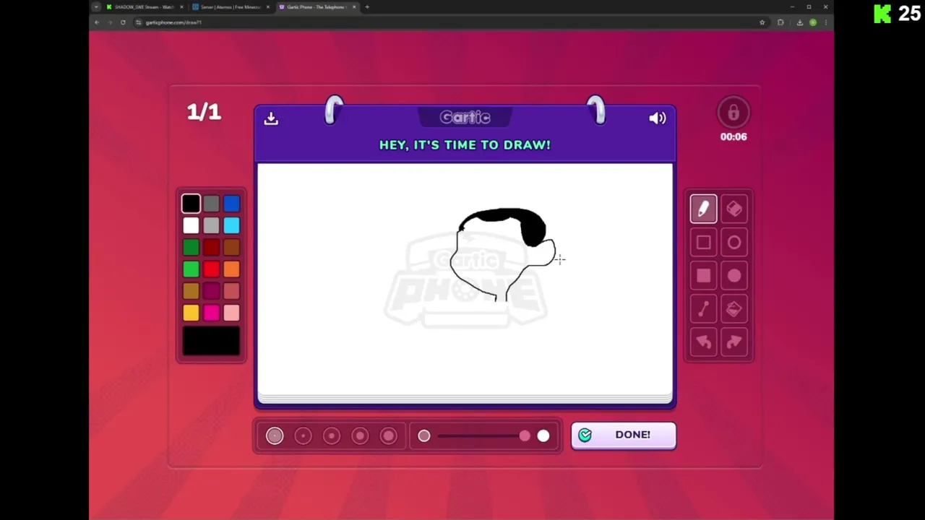Viewport: 925px width, 520px height.
Task: Select the third brush size
Action: coord(332,435)
